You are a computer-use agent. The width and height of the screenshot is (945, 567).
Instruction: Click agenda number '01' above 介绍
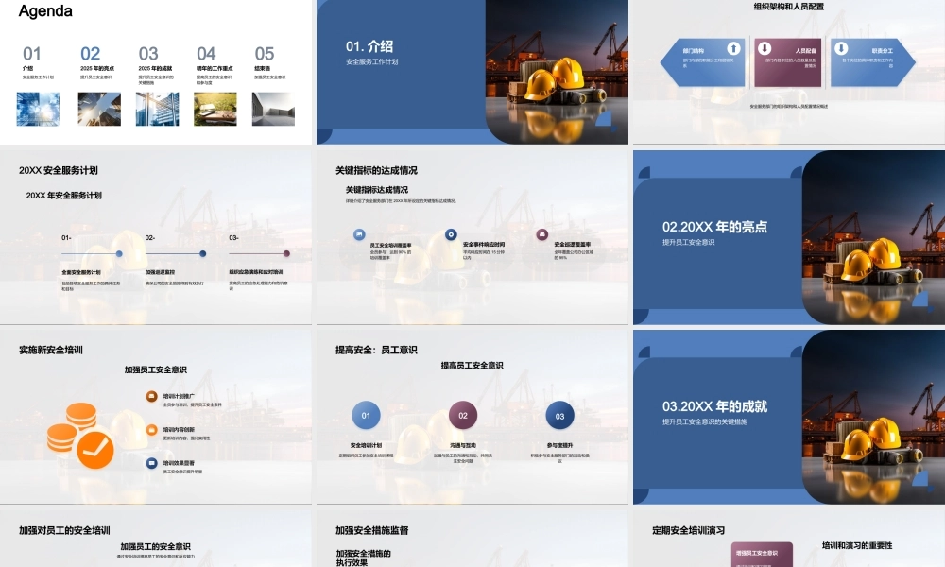[32, 54]
